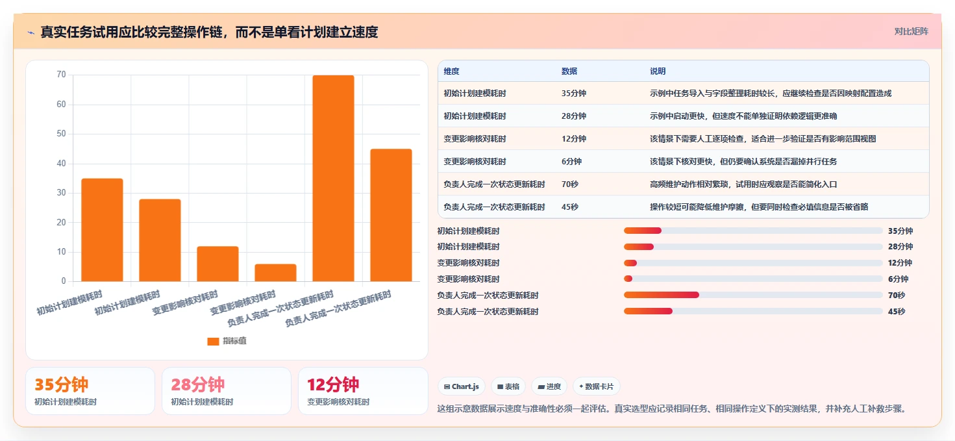Click the 维度 column header
Image resolution: width=955 pixels, height=441 pixels.
point(451,71)
